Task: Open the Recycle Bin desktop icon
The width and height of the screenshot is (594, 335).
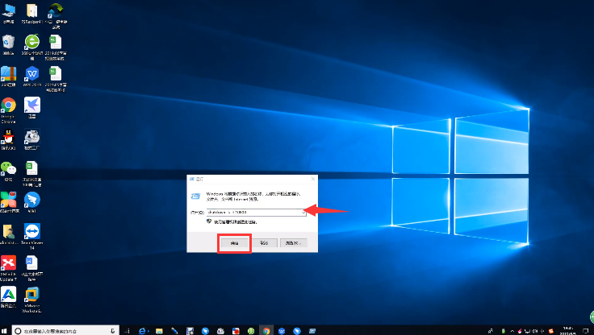Action: [x=8, y=44]
